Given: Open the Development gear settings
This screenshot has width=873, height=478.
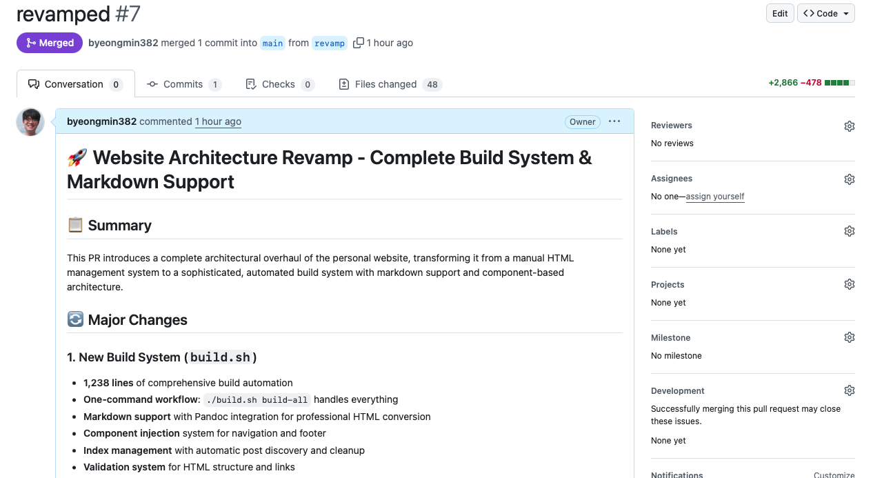Looking at the screenshot, I should pyautogui.click(x=849, y=391).
